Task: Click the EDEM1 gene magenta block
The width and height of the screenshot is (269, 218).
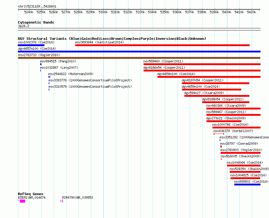Action: click(x=22, y=201)
